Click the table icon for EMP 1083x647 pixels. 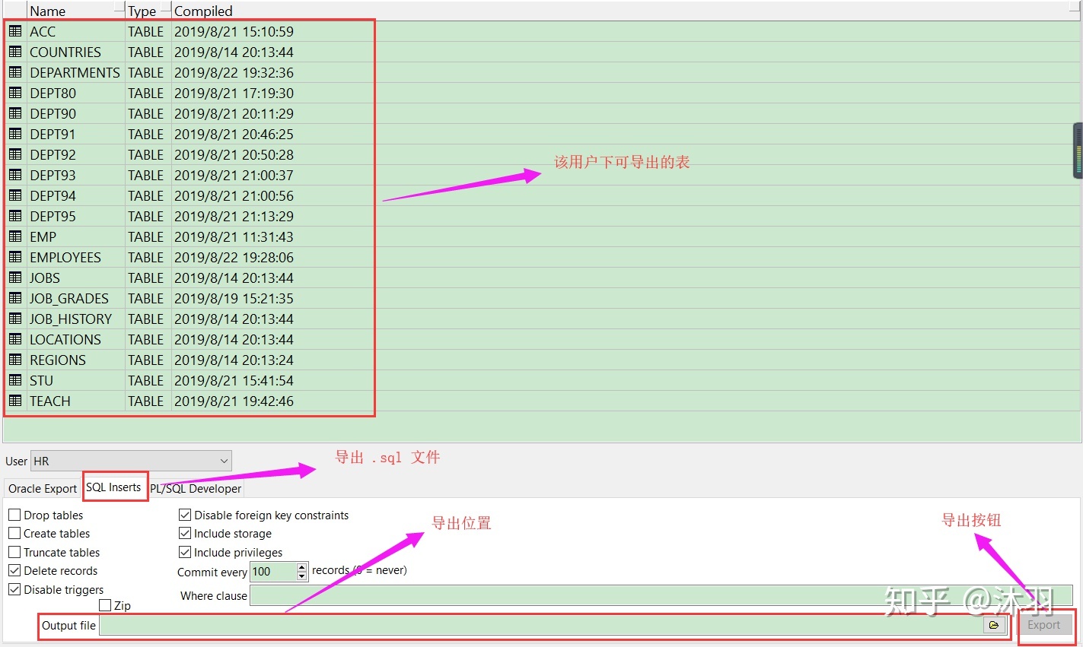(x=15, y=236)
